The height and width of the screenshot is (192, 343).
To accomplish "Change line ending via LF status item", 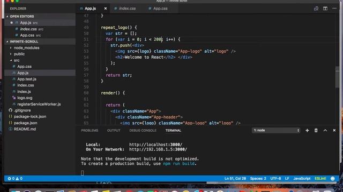I will pyautogui.click(x=287, y=179).
